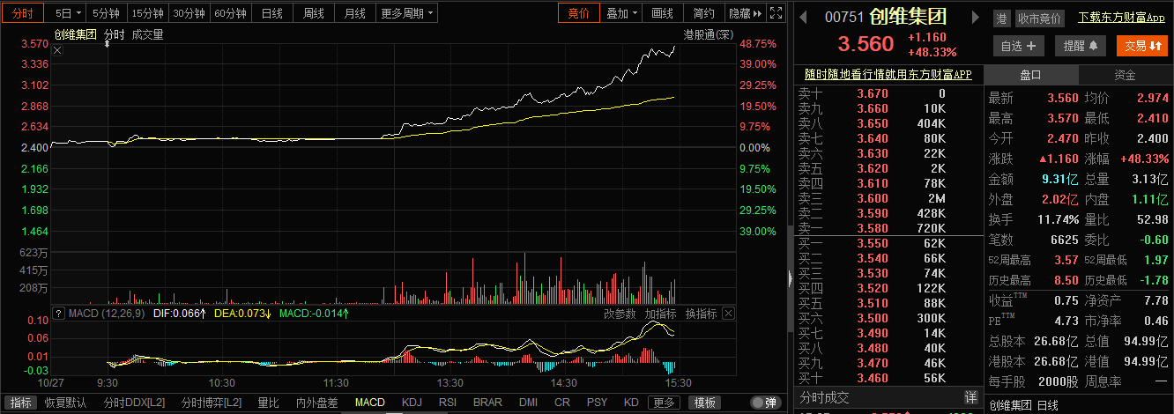The width and height of the screenshot is (1174, 414).
Task: Select 分时DDX[L2] indicator
Action: tap(132, 403)
